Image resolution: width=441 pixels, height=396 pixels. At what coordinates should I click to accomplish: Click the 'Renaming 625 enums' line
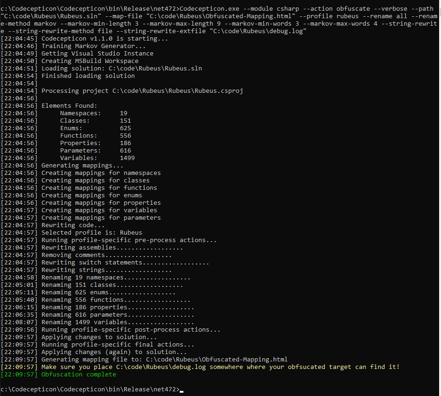tap(88, 292)
